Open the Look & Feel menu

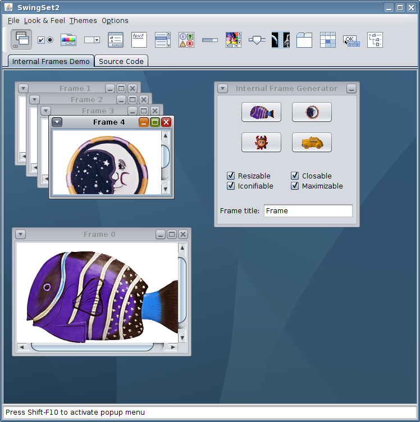tap(44, 21)
